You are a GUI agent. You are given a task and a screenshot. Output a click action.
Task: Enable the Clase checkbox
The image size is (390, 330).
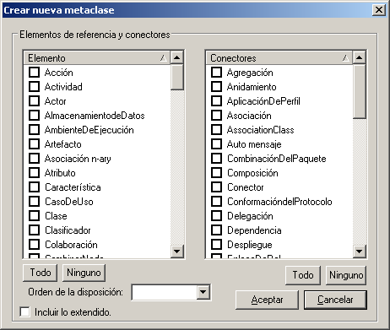pos(34,216)
